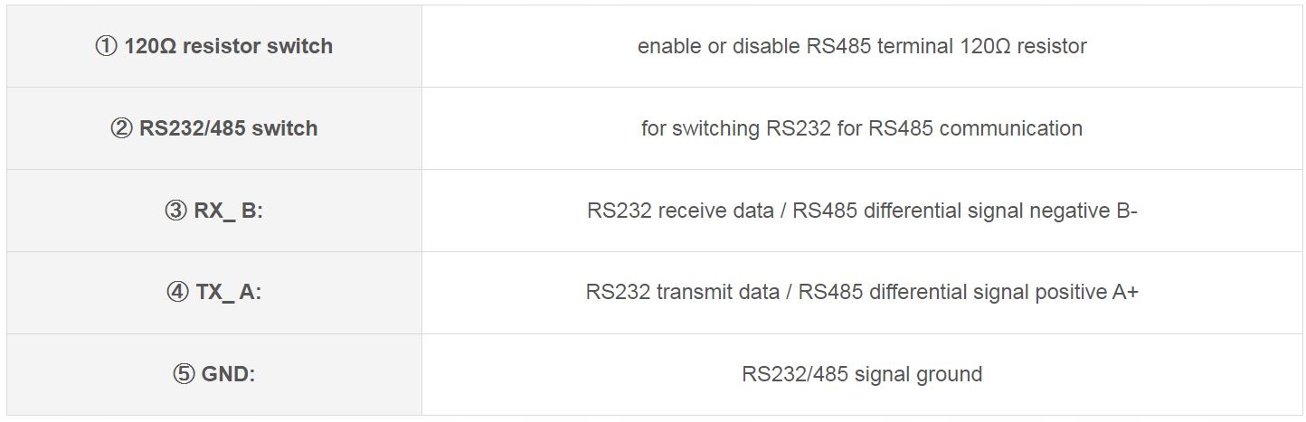
Task: Click the "RS232/485 signal ground" description
Action: pyautogui.click(x=862, y=374)
